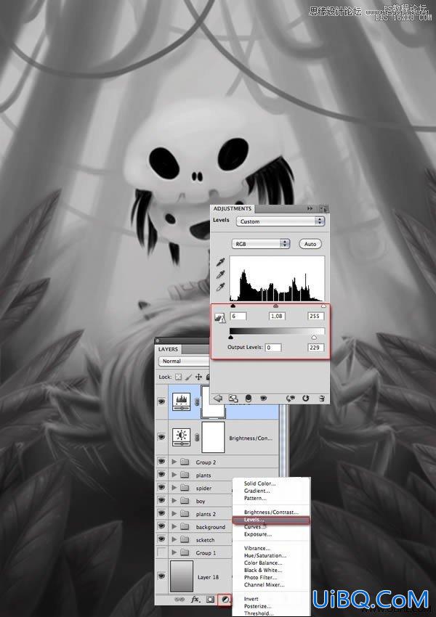Switch panel to expanded view icon
This screenshot has width=436, height=617.
click(x=233, y=399)
